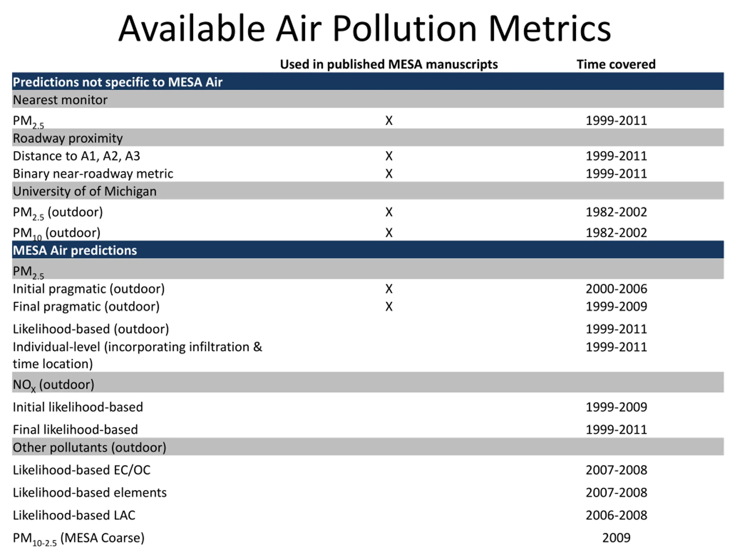Screen dimensions: 730x548
Task: Select the 'Final pragmatic (outdoor)' row label
Action: pos(86,307)
